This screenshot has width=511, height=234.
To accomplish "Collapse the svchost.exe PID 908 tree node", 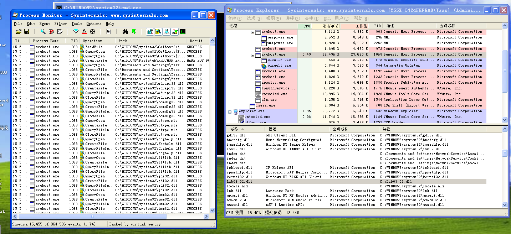I will (x=253, y=32).
